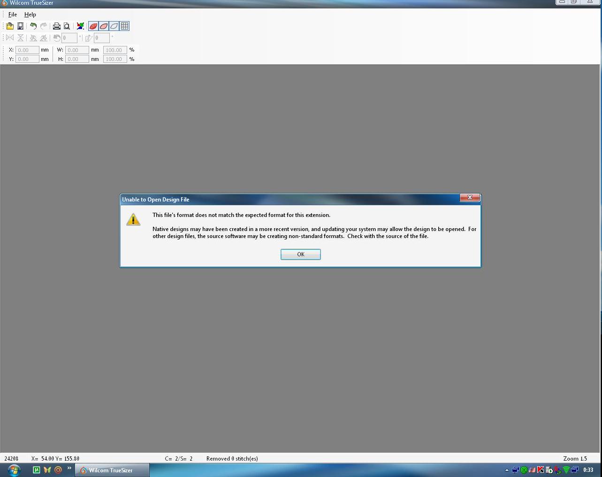
Task: Click the rotate-by-angle arrow icon
Action: pos(57,38)
